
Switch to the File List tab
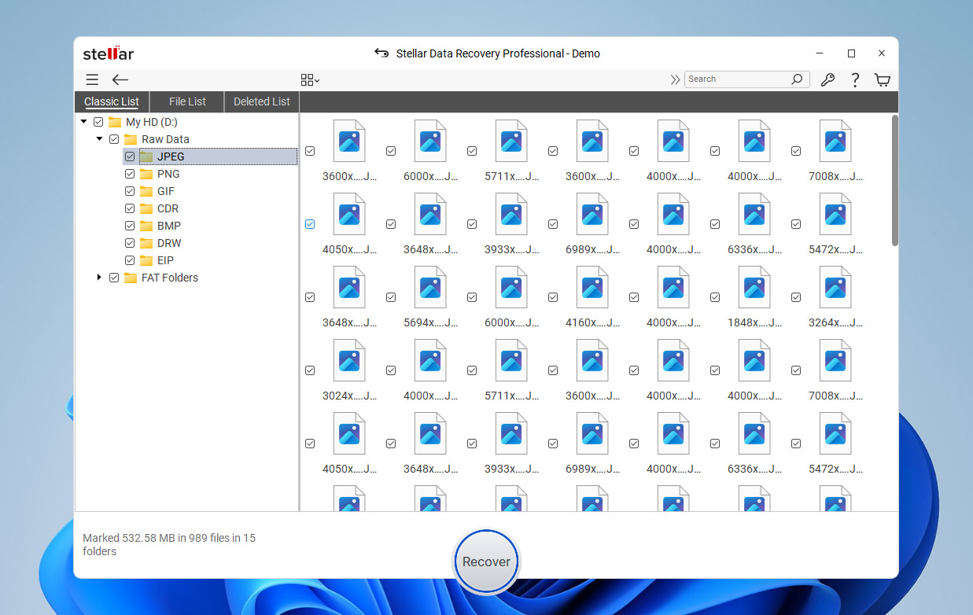(x=187, y=101)
